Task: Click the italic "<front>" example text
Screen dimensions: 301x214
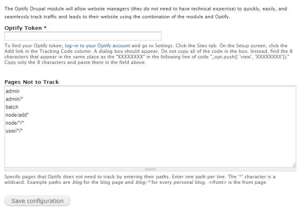Action: coord(217,183)
